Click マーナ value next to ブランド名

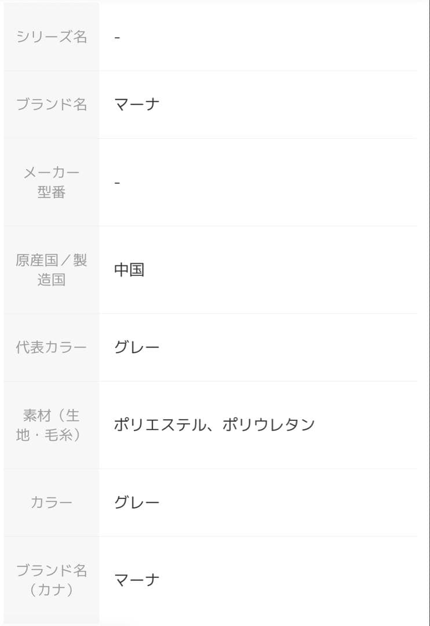pyautogui.click(x=136, y=105)
